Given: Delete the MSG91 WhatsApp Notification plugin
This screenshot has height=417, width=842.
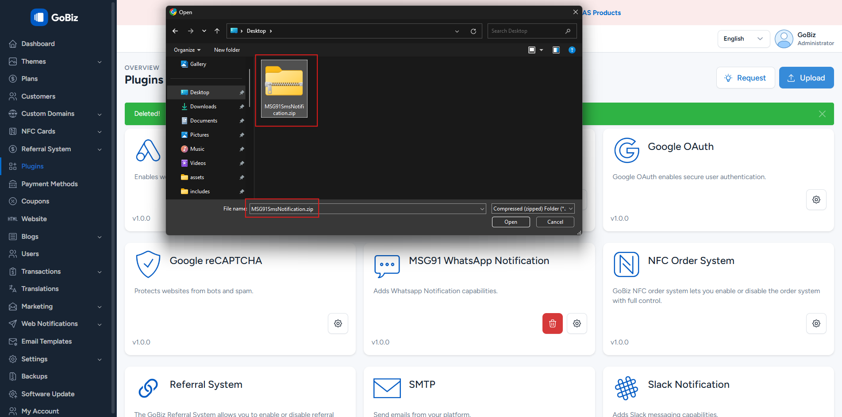Looking at the screenshot, I should (x=552, y=324).
